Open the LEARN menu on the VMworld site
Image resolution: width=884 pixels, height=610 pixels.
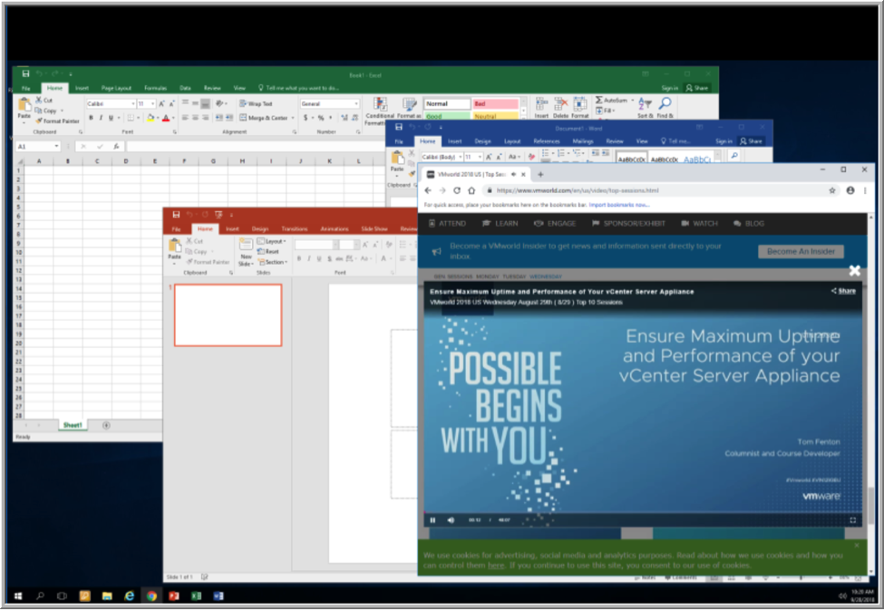pyautogui.click(x=500, y=224)
